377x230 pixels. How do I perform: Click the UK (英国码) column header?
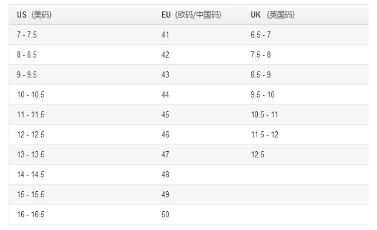[273, 15]
